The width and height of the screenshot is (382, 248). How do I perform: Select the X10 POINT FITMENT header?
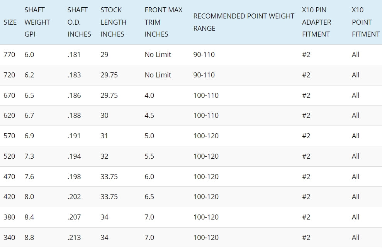365,22
